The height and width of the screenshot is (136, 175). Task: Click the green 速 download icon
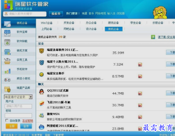(153, 37)
